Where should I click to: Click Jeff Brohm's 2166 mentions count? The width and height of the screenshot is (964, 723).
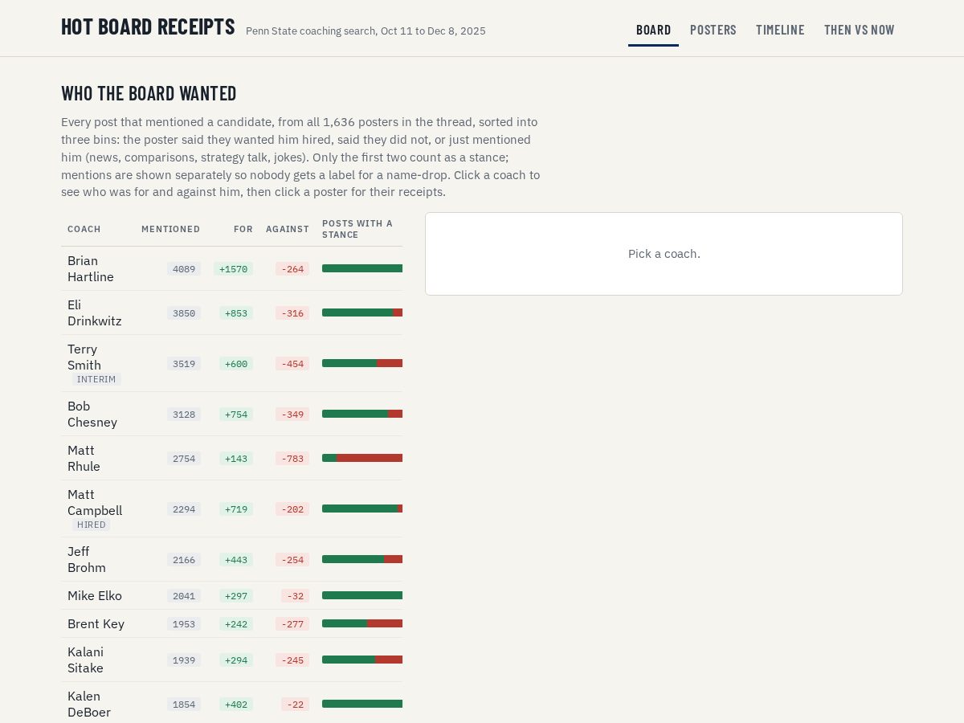184,560
